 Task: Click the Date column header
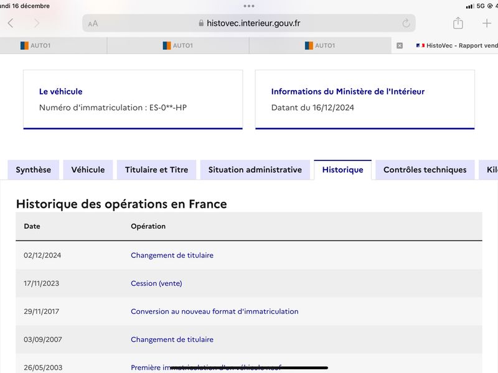point(32,226)
